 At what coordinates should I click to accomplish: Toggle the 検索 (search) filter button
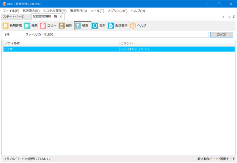(83, 26)
